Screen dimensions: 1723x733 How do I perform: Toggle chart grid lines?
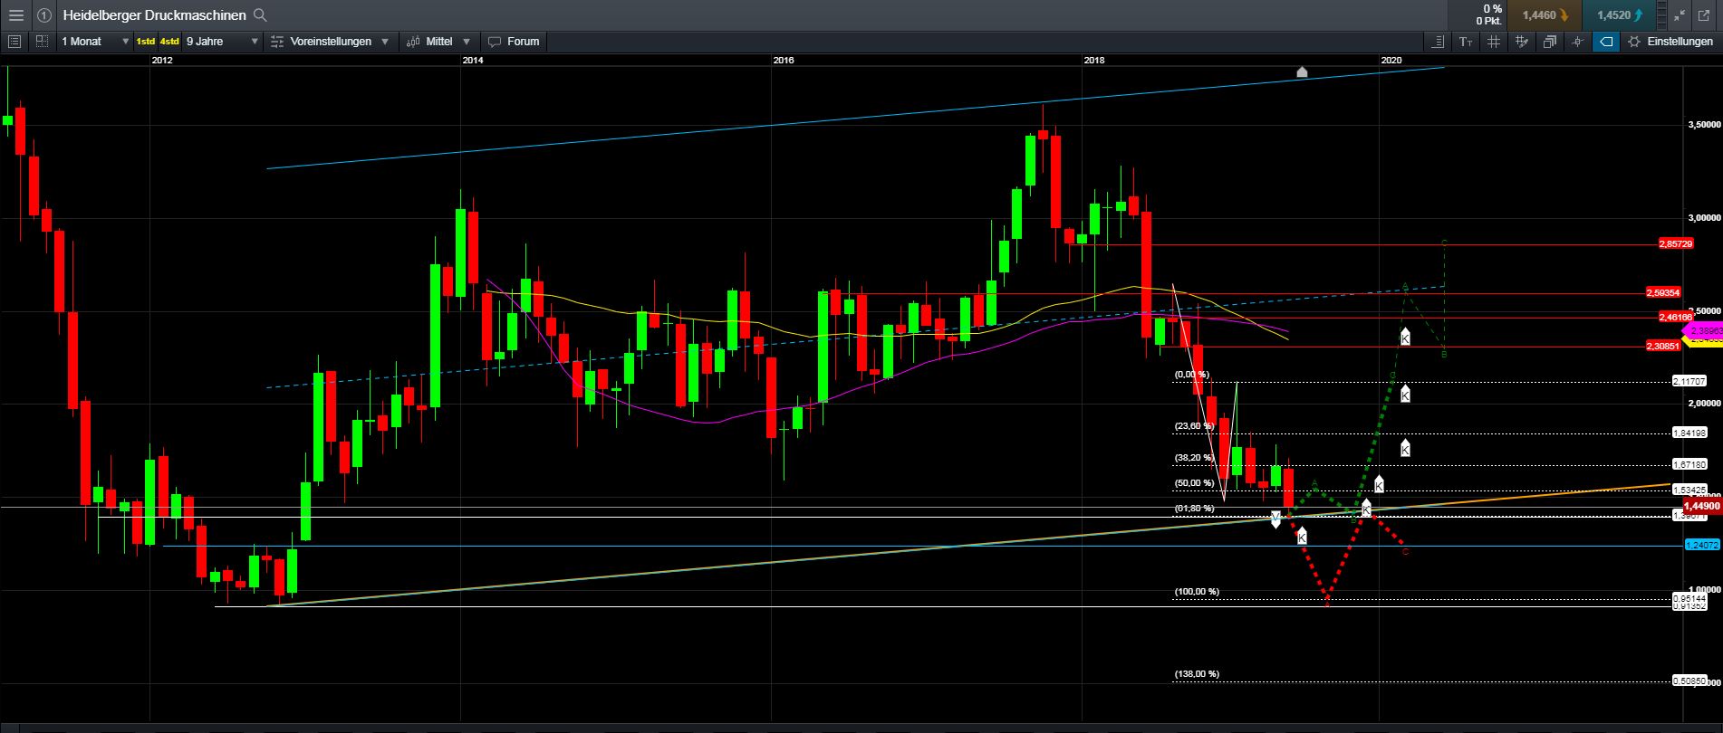click(1493, 42)
